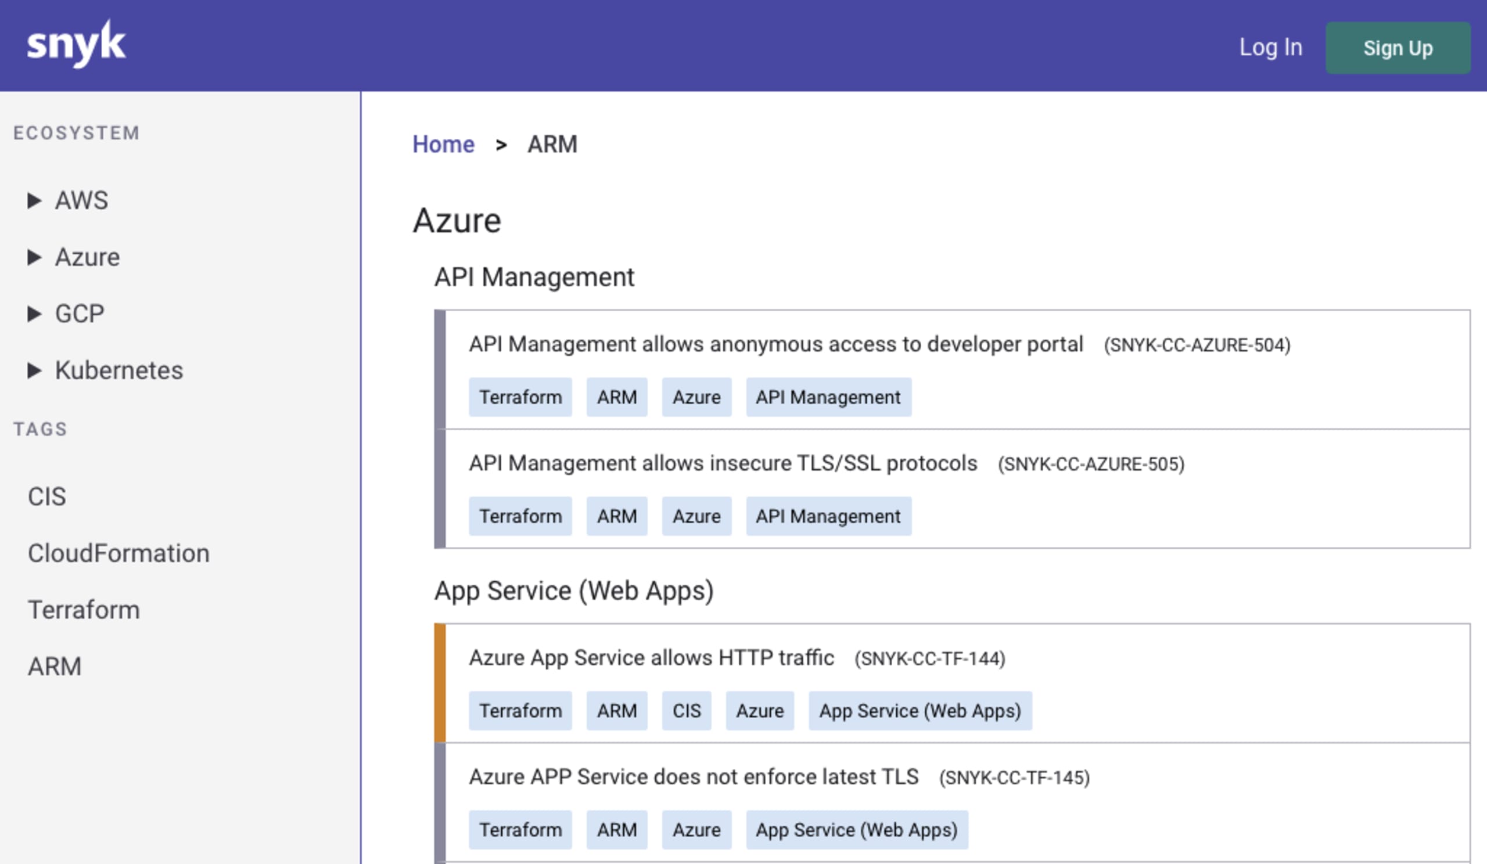Click the App Service (Web Apps) section heading

[574, 591]
